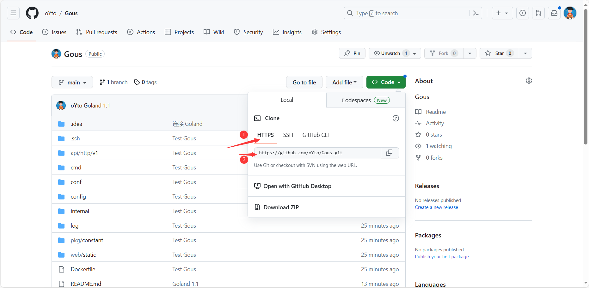View the 0 stars link
The width and height of the screenshot is (589, 288).
pos(428,135)
